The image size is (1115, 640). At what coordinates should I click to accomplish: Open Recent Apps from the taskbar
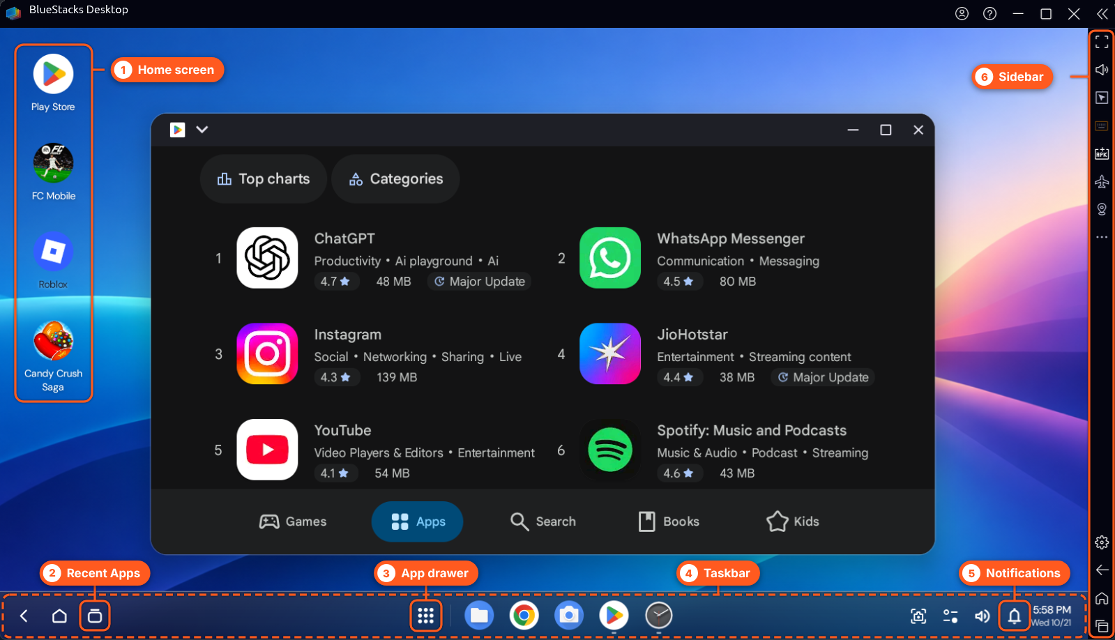[x=95, y=616]
